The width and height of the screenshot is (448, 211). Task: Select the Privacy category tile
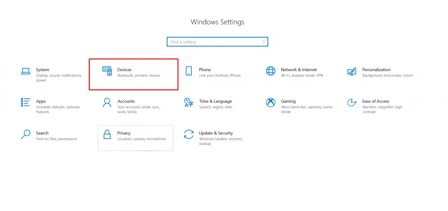[136, 138]
